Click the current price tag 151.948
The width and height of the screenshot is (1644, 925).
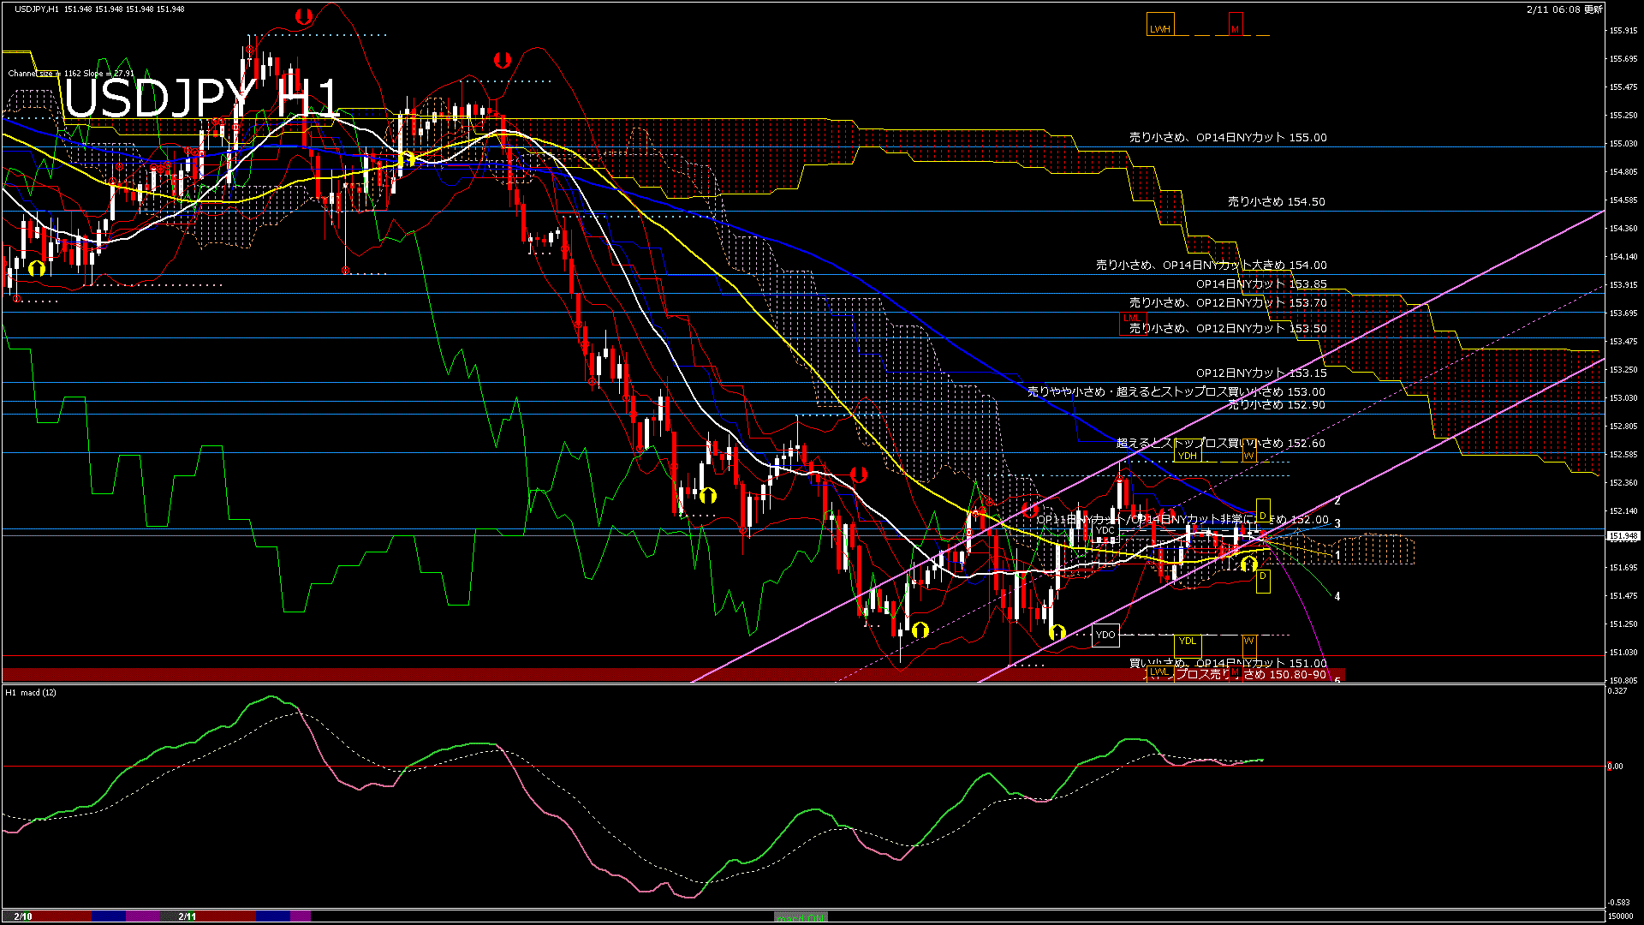click(1623, 536)
